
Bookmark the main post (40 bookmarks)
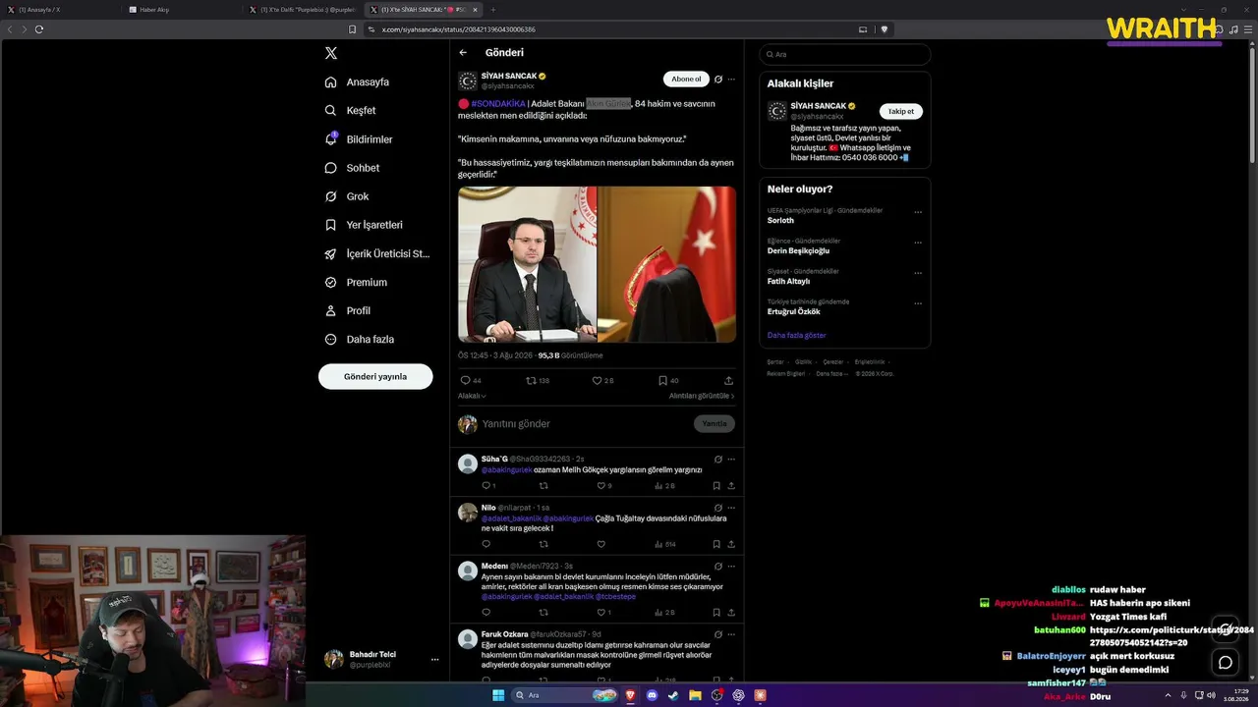point(668,380)
